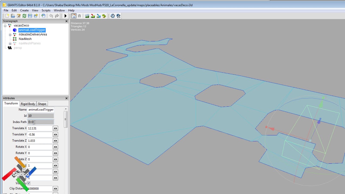The height and width of the screenshot is (194, 345).
Task: Click the Translate Y slider arrows button
Action: 55,134
